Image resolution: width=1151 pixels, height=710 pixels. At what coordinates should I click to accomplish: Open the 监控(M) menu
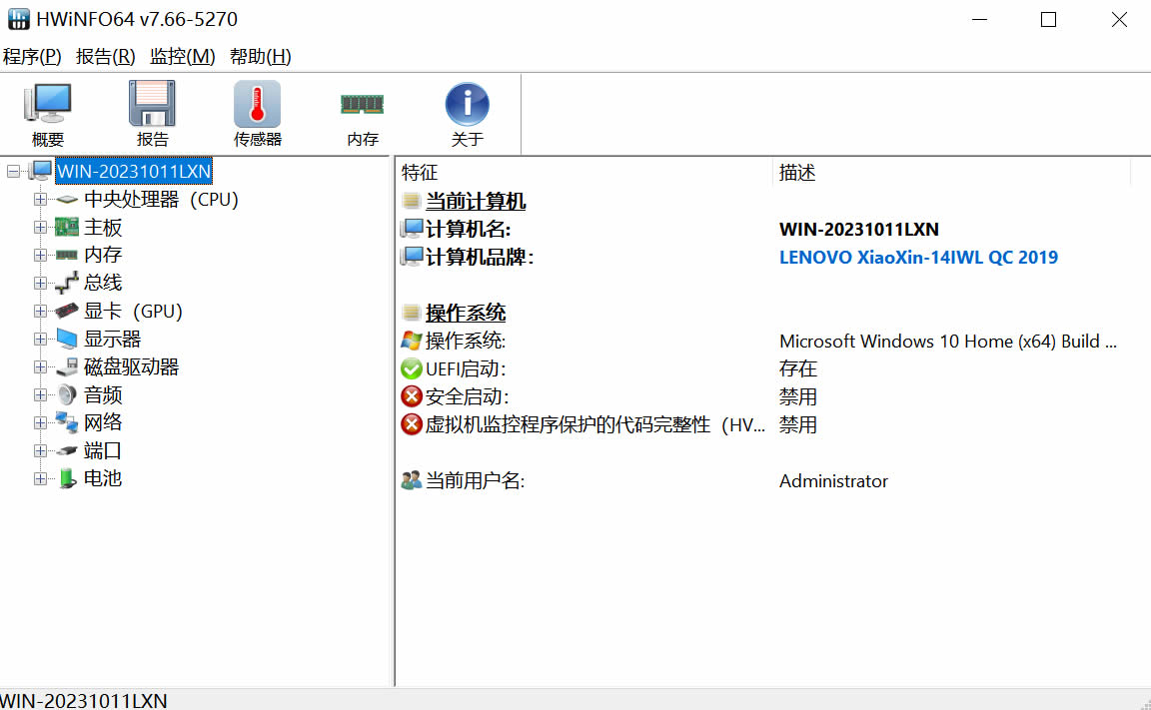point(182,57)
